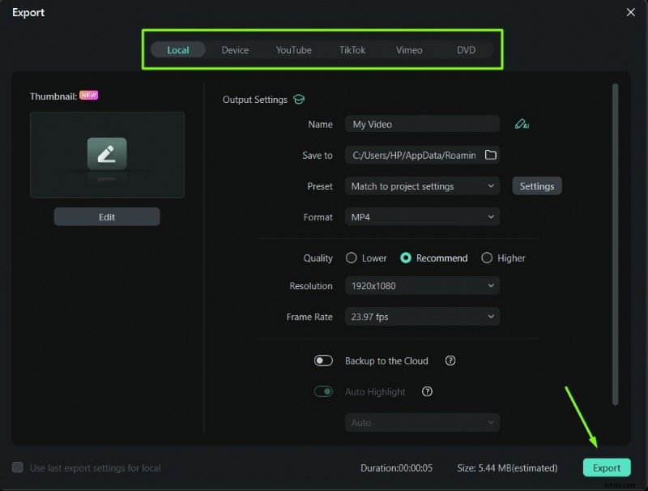Disable the Auto Highlight toggle
Screen dimensions: 648x491
[323, 391]
